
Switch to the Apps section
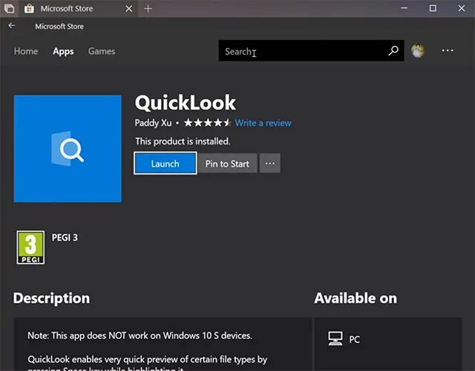63,51
